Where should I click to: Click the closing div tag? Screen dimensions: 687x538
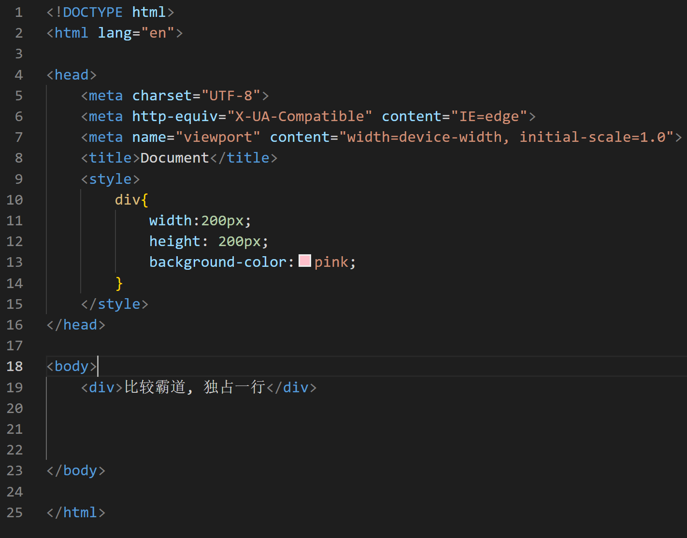click(x=291, y=387)
